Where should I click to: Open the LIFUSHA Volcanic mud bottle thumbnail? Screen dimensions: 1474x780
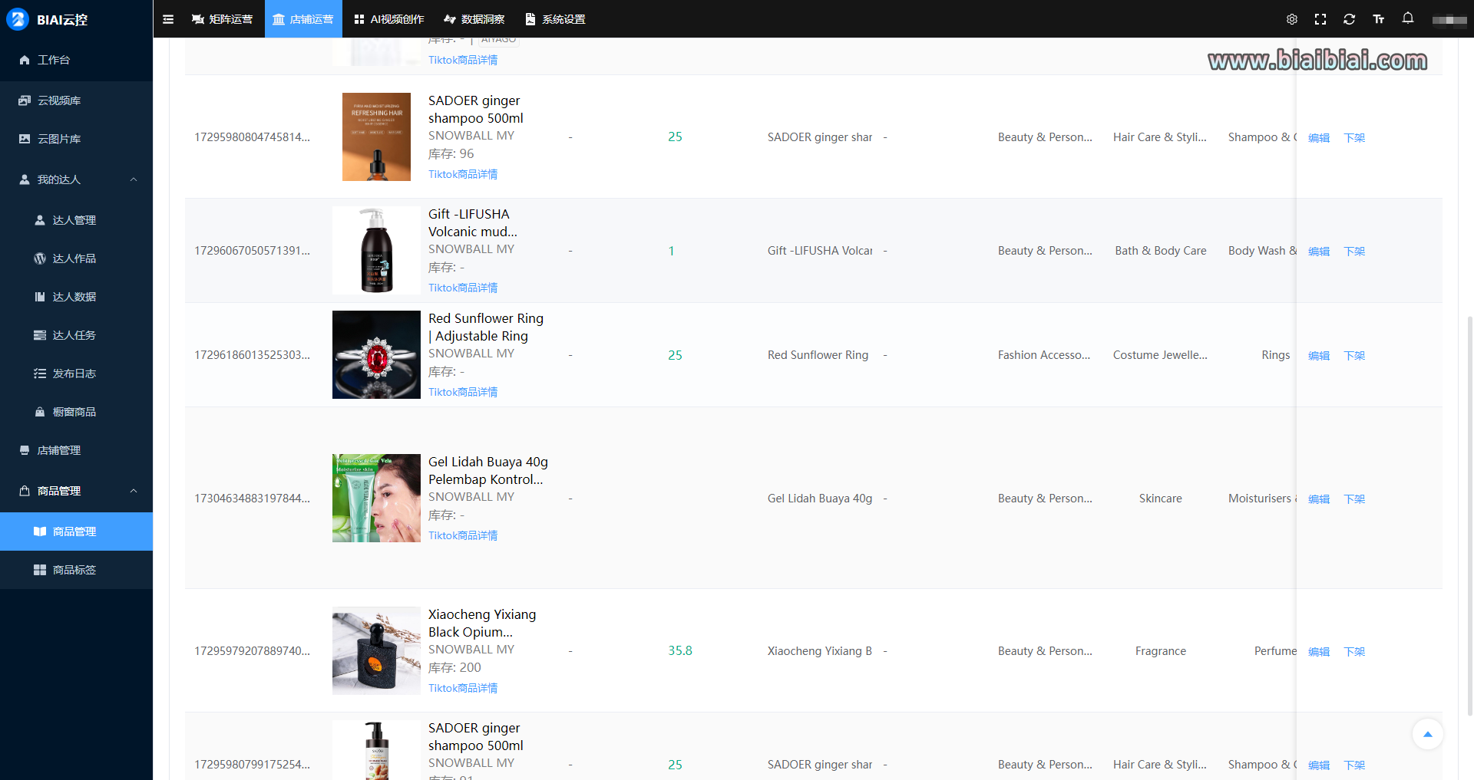tap(376, 250)
